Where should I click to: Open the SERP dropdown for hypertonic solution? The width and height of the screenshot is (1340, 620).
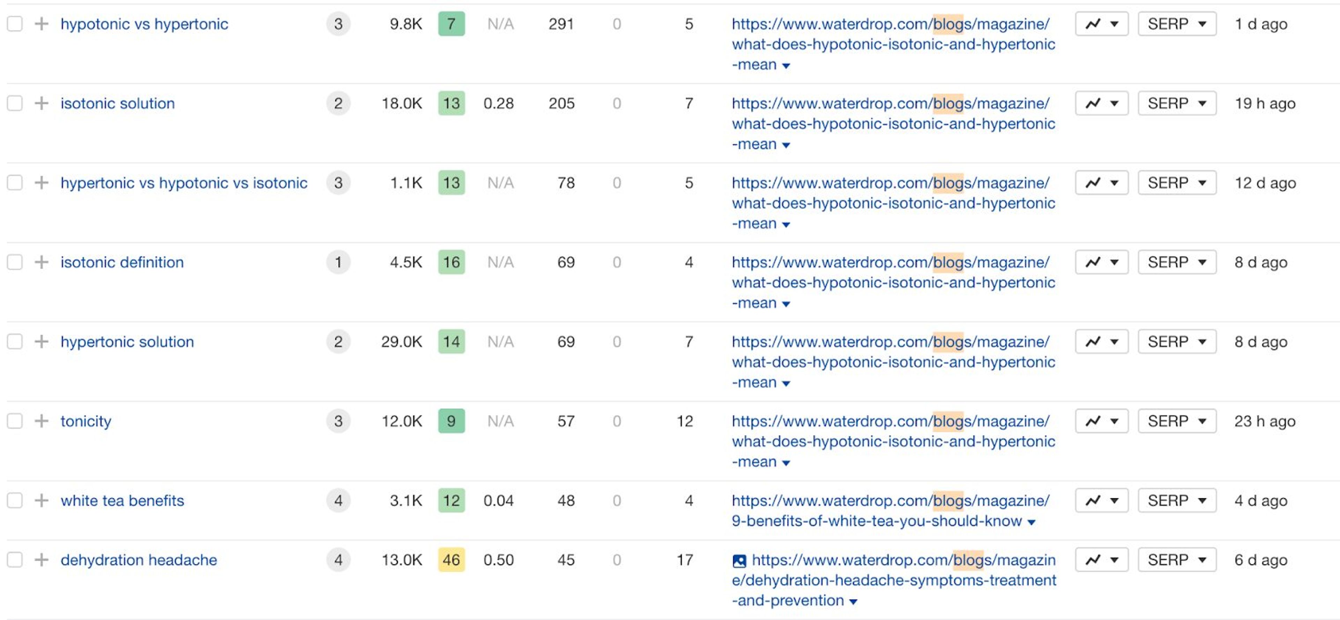click(1177, 341)
